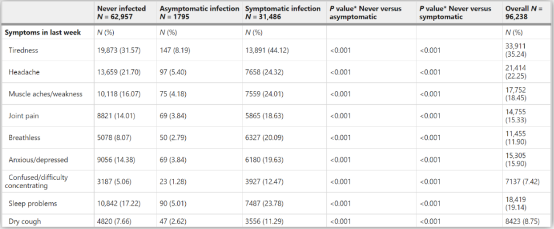The height and width of the screenshot is (229, 554).
Task: Click the 'Joint pain' row label
Action: (x=24, y=116)
